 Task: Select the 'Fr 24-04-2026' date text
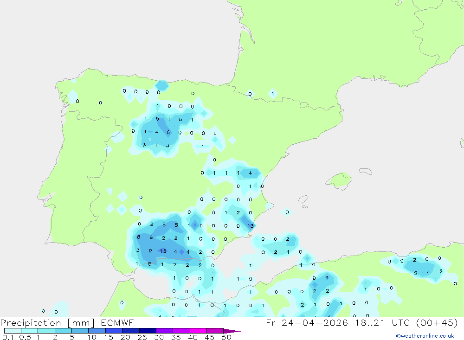(307, 322)
